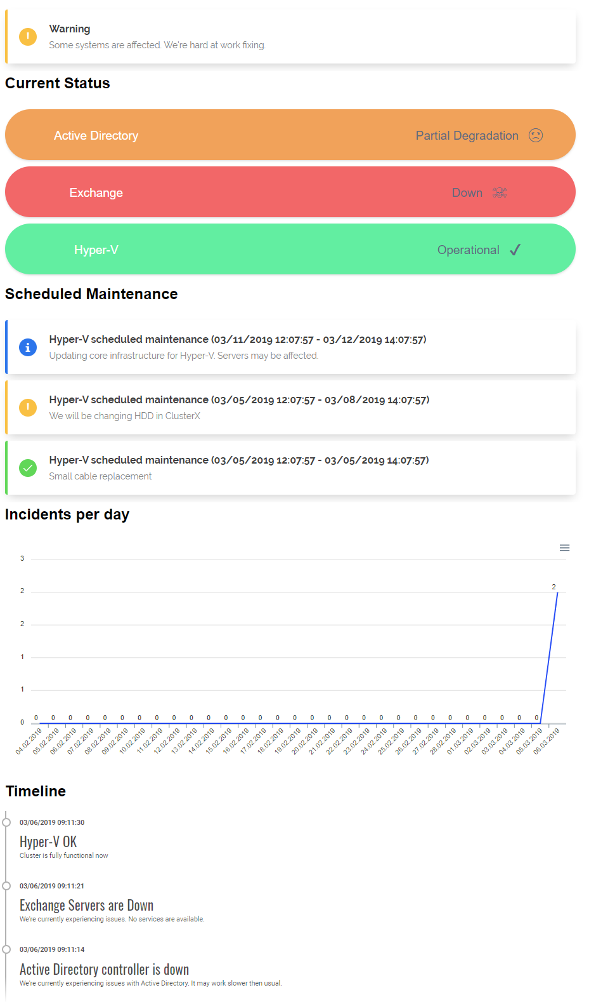Expand the Active Directory Partial Degradation banner
The height and width of the screenshot is (1004, 589).
290,135
